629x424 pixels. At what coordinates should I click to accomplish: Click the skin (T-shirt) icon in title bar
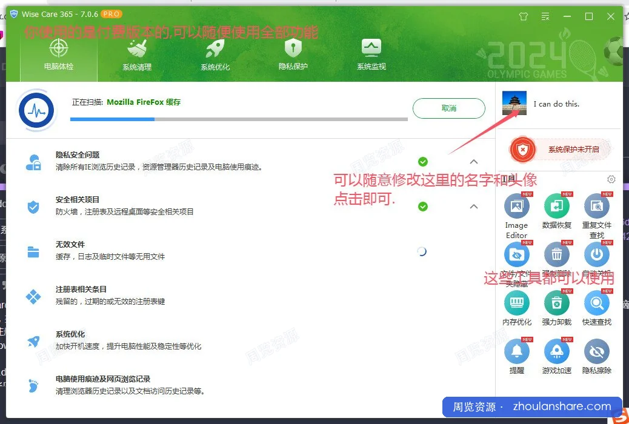(x=524, y=16)
